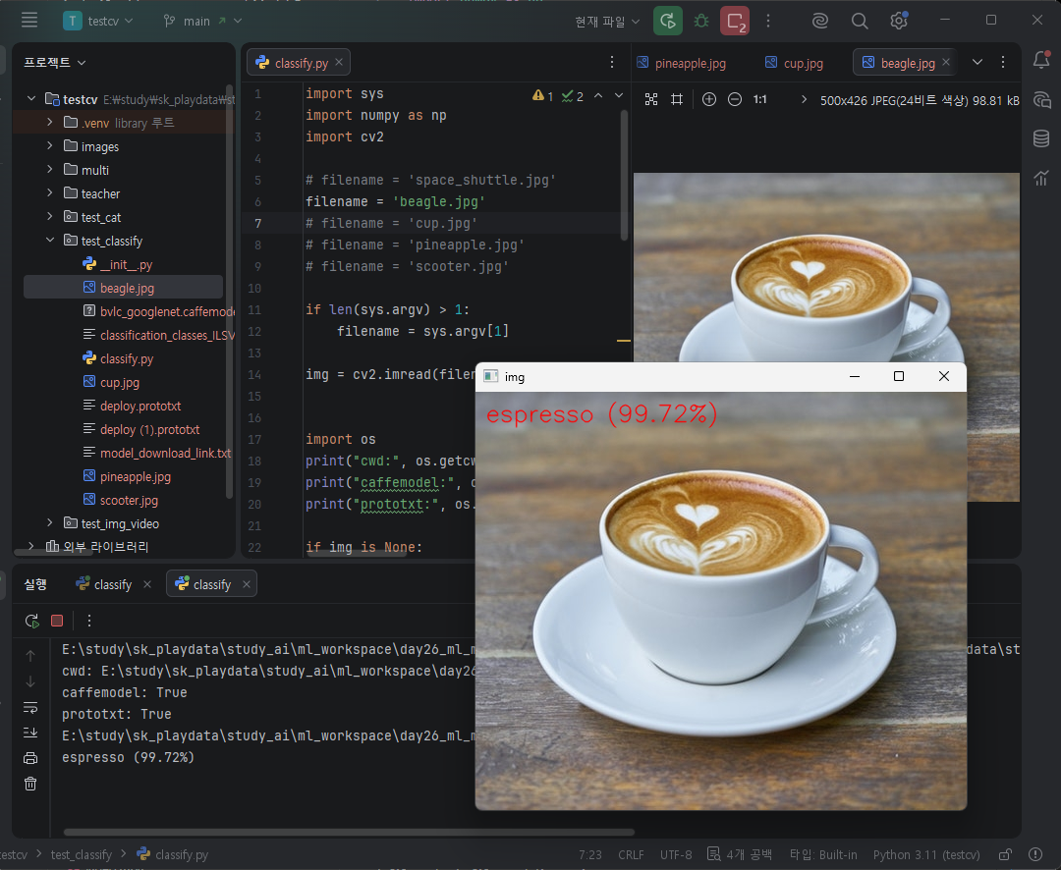
Task: Open the AI chat tool window
Action: (1041, 100)
